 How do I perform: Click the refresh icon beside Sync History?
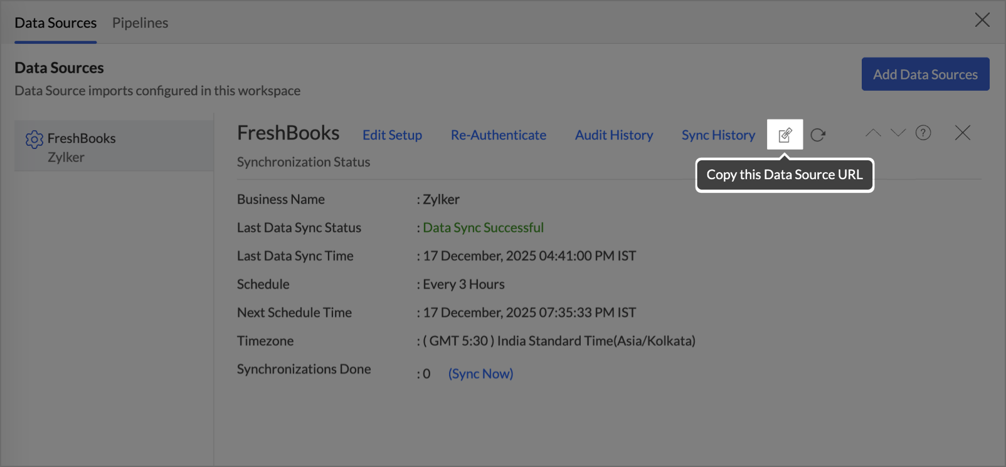point(818,135)
